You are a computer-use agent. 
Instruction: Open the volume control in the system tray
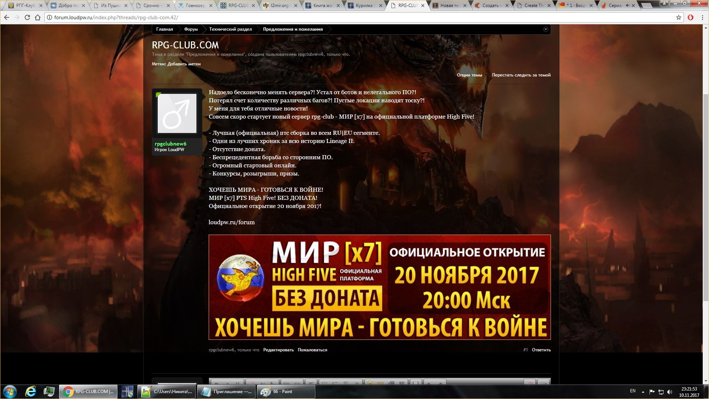669,392
